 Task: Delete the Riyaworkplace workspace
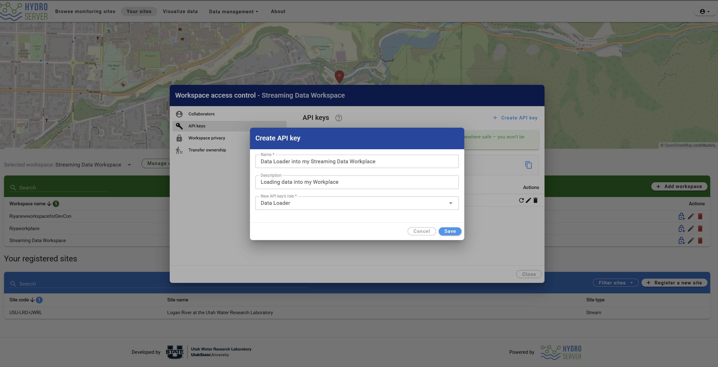[x=700, y=228]
